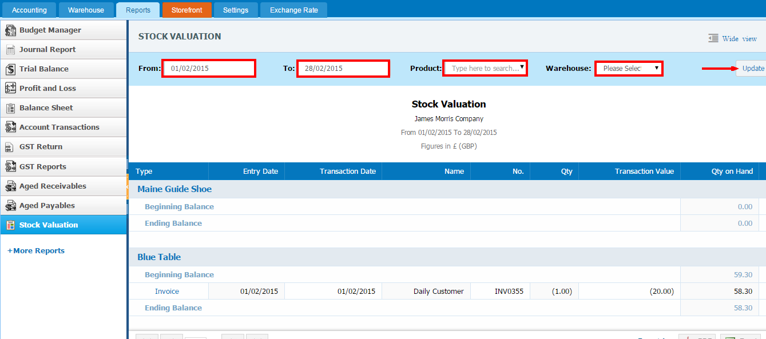
Task: Click the From date field
Action: pos(209,68)
